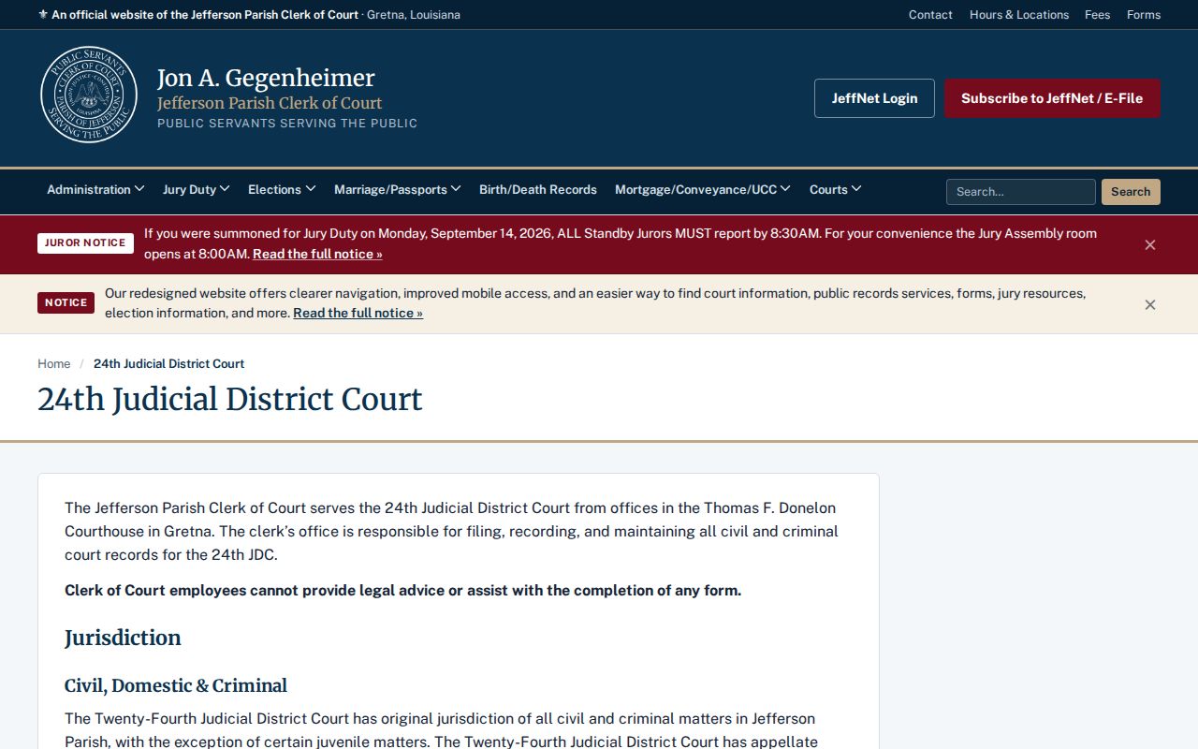Click the Jurisdiction heading
Image resolution: width=1198 pixels, height=749 pixels.
pos(123,638)
